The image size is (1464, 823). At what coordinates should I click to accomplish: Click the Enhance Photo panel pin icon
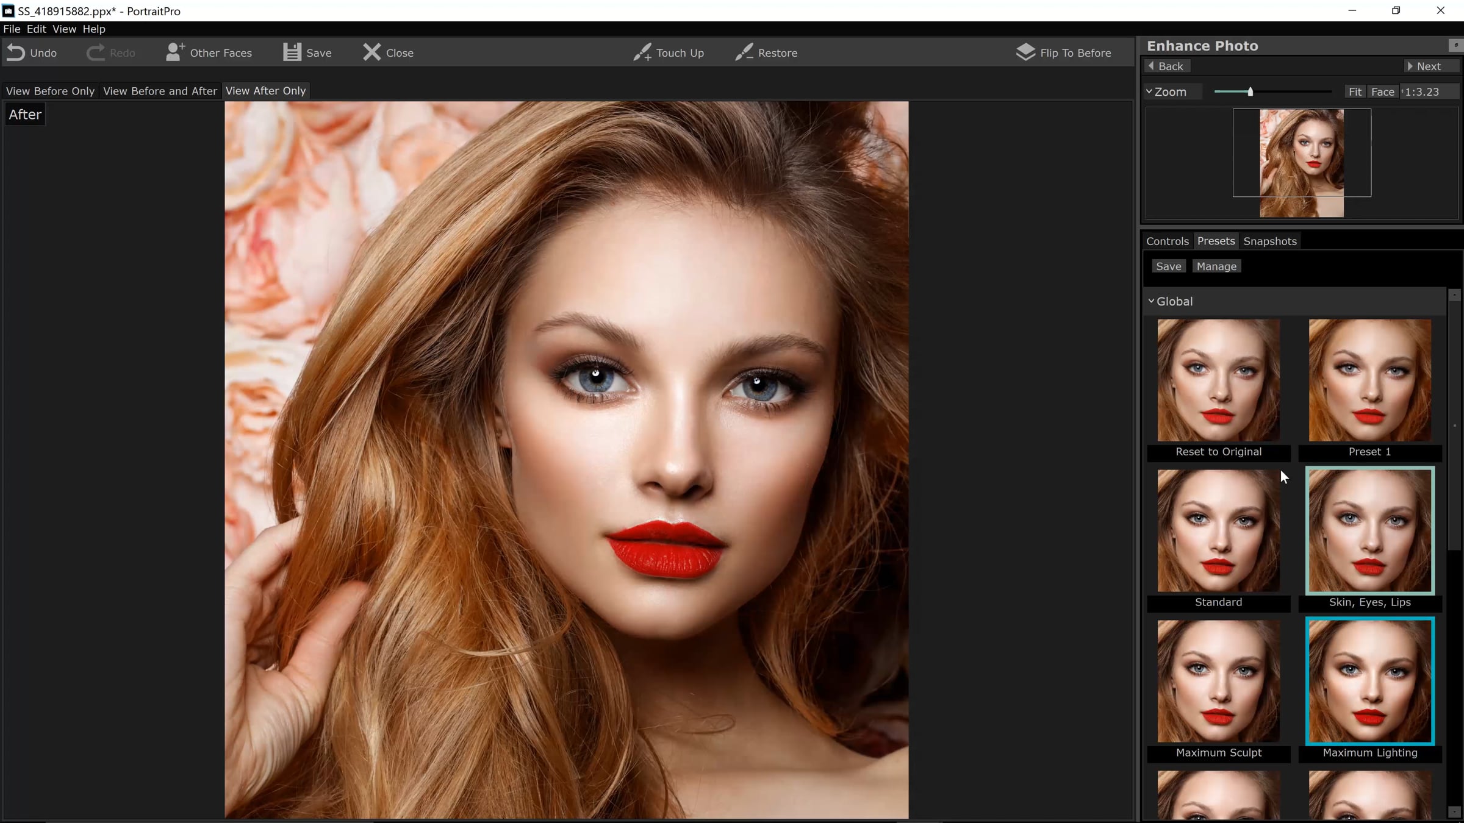[x=1455, y=45]
